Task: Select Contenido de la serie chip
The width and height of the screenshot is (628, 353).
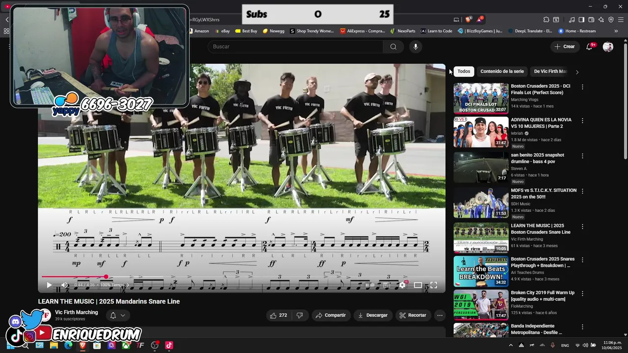Action: [x=502, y=72]
